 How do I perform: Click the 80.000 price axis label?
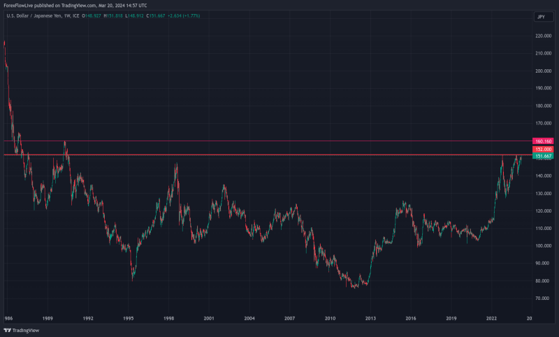pos(544,281)
